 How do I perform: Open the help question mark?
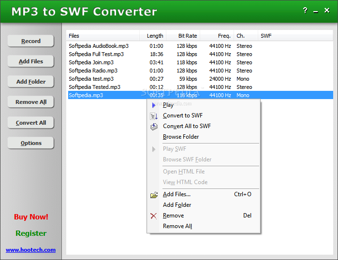point(305,10)
